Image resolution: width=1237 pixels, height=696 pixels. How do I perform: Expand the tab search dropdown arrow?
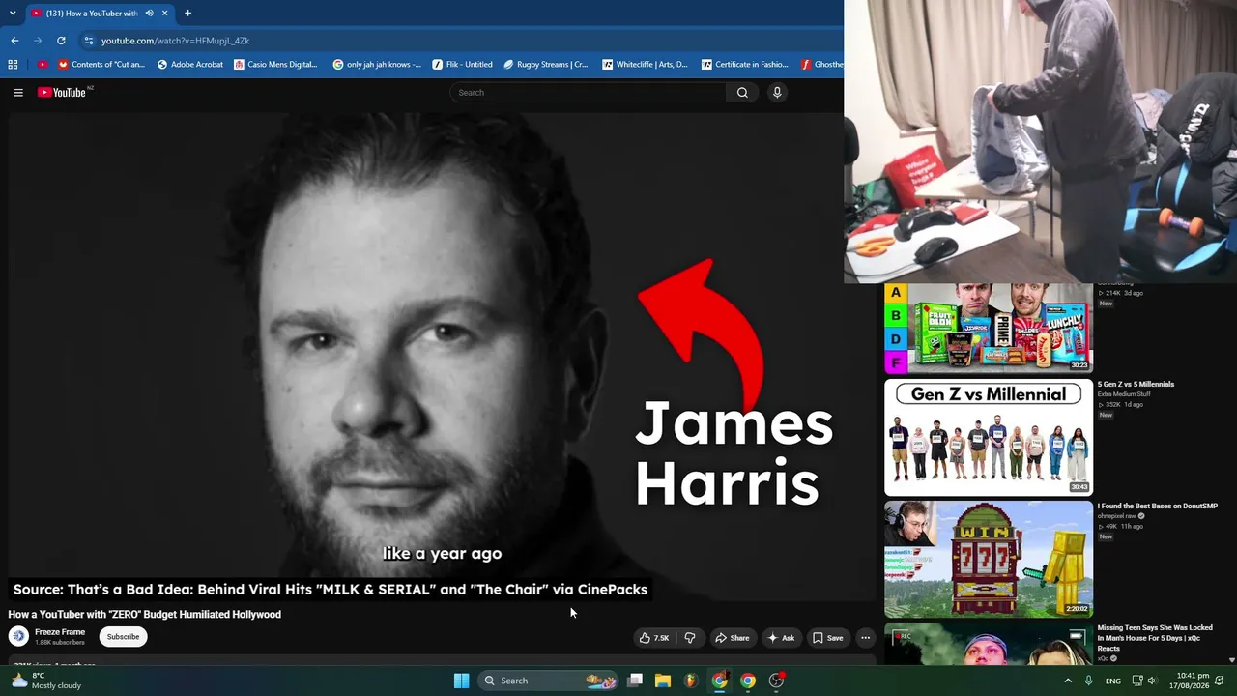pos(13,14)
